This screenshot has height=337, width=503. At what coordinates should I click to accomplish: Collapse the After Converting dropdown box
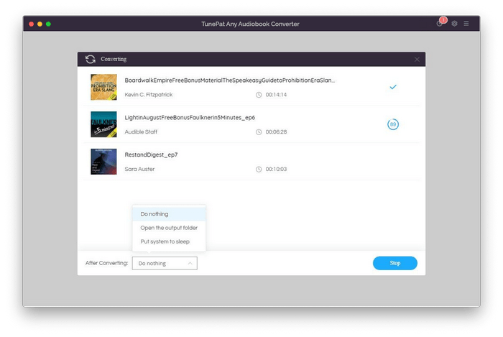click(x=165, y=263)
